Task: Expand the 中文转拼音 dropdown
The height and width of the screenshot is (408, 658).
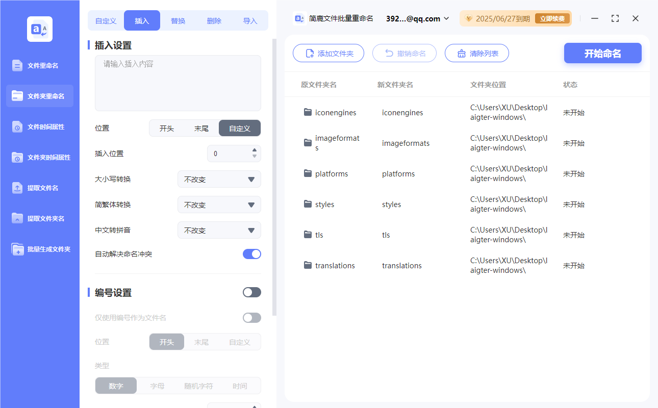Action: tap(219, 230)
